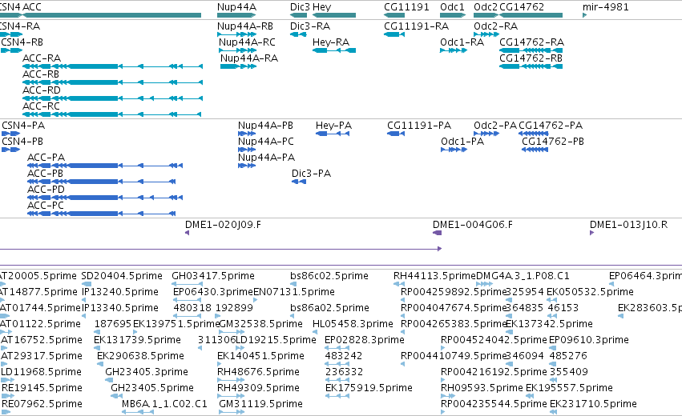Select the RP004235544.5prime EST label
Viewport: 682px width, 416px height.
[x=494, y=404]
